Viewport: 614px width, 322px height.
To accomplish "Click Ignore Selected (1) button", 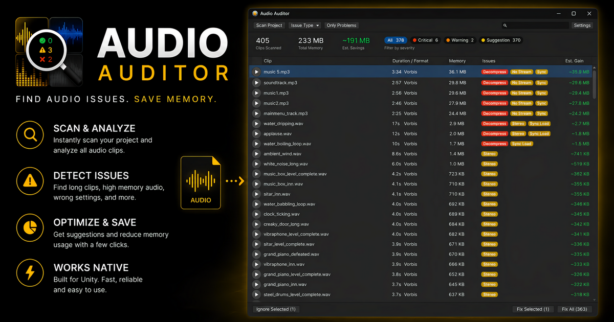I will point(276,309).
